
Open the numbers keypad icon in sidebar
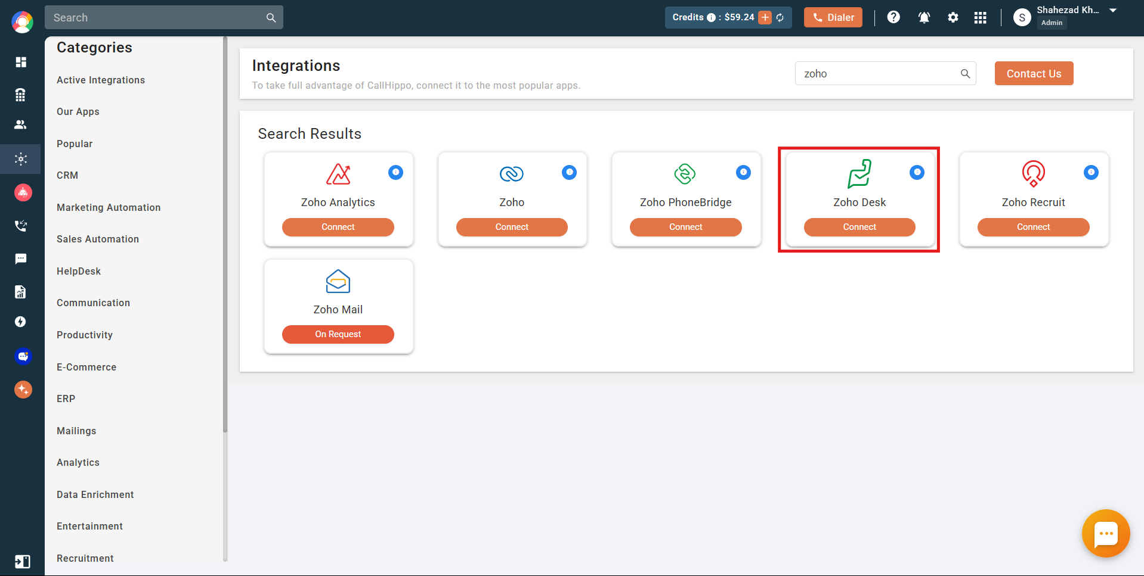pos(21,94)
